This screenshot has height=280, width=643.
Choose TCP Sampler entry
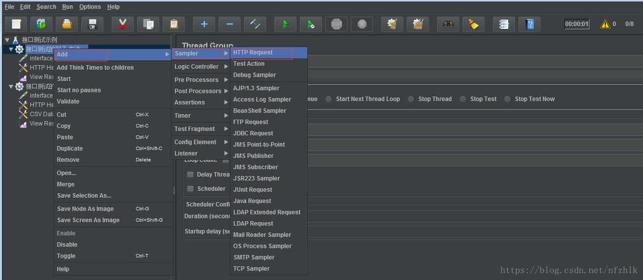269,269
